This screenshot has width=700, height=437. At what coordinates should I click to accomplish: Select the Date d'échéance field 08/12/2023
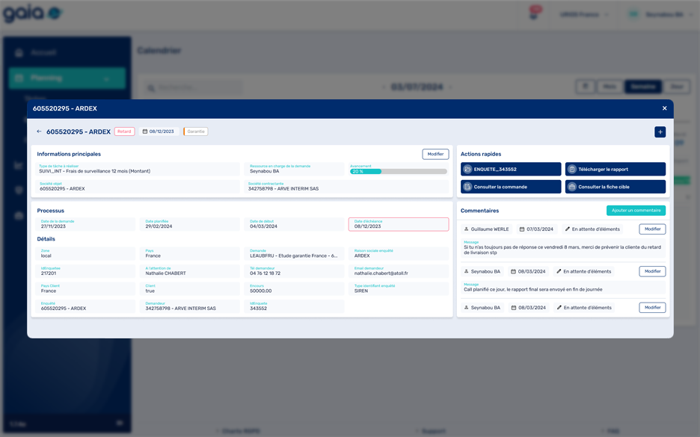tap(398, 224)
